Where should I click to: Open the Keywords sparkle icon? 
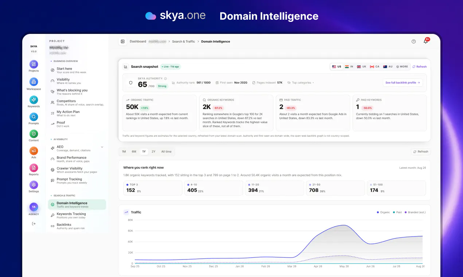tap(34, 100)
